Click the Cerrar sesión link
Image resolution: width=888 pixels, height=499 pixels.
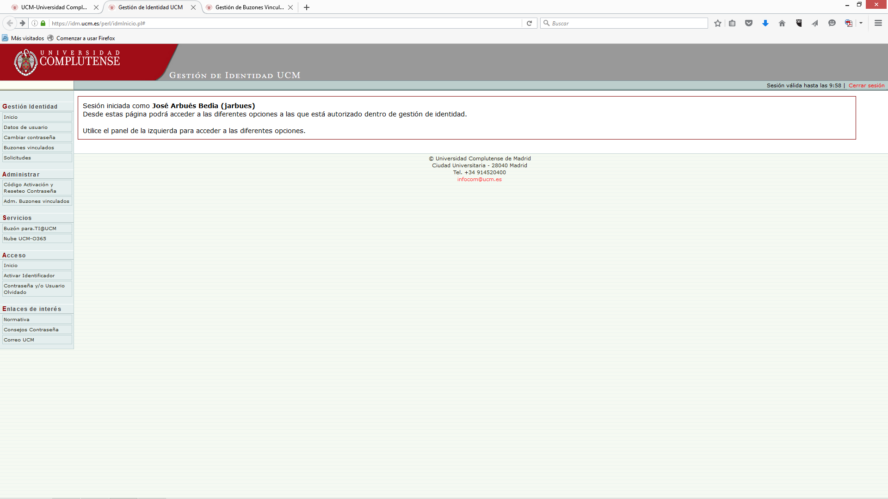coord(866,85)
